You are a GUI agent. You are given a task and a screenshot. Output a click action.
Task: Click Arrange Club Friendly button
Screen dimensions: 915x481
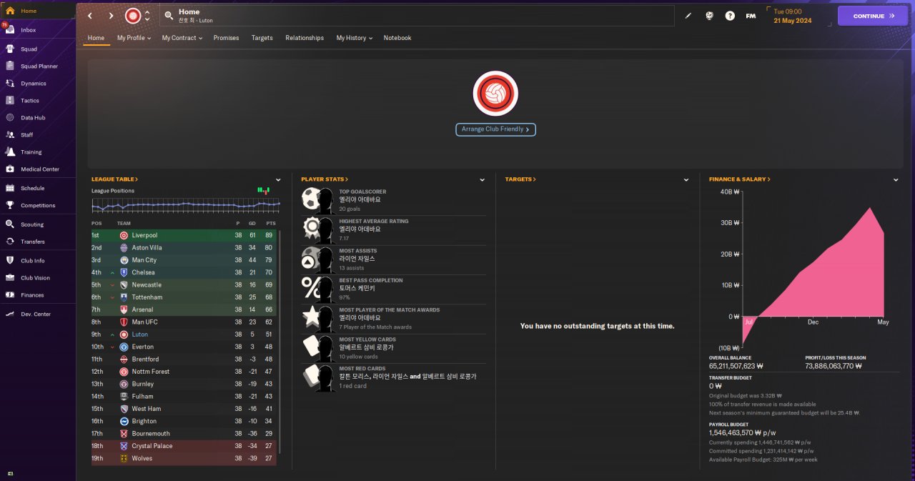(x=495, y=129)
